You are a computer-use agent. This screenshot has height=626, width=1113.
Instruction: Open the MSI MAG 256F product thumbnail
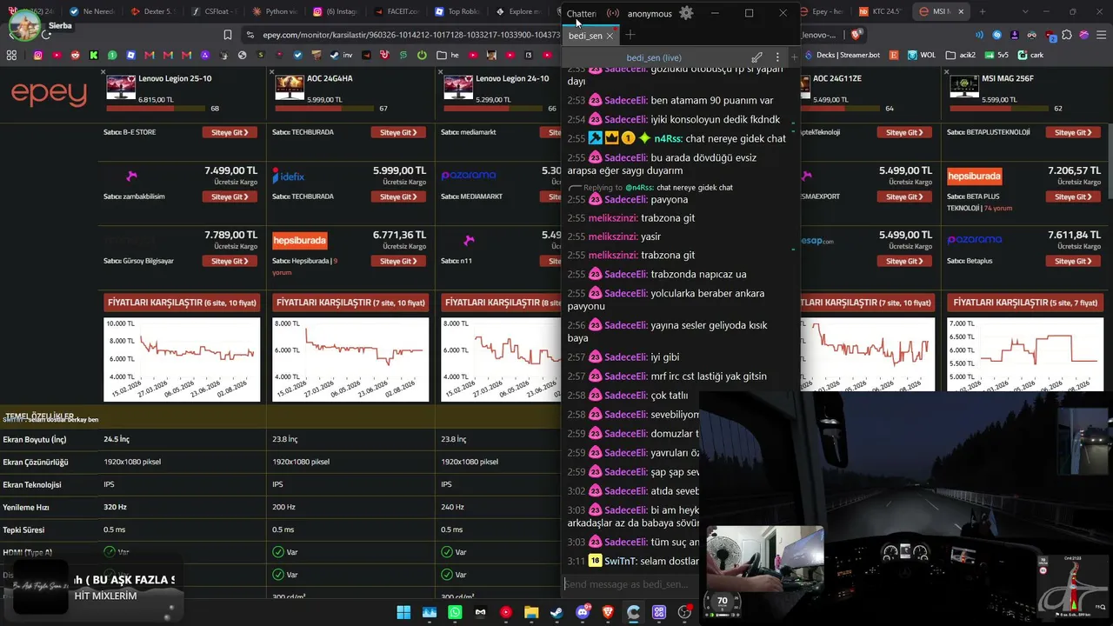click(x=964, y=86)
